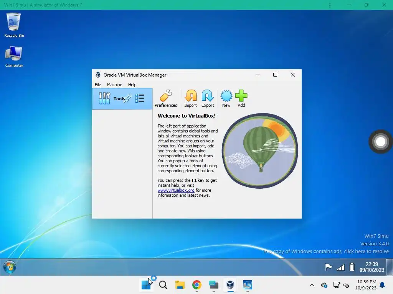Open the Win7 Simu three-dot menu

click(330, 5)
